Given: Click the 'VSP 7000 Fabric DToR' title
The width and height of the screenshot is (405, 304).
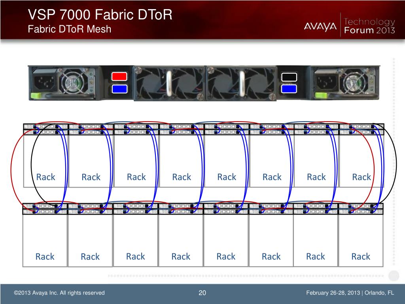Looking at the screenshot, I should click(x=100, y=15).
